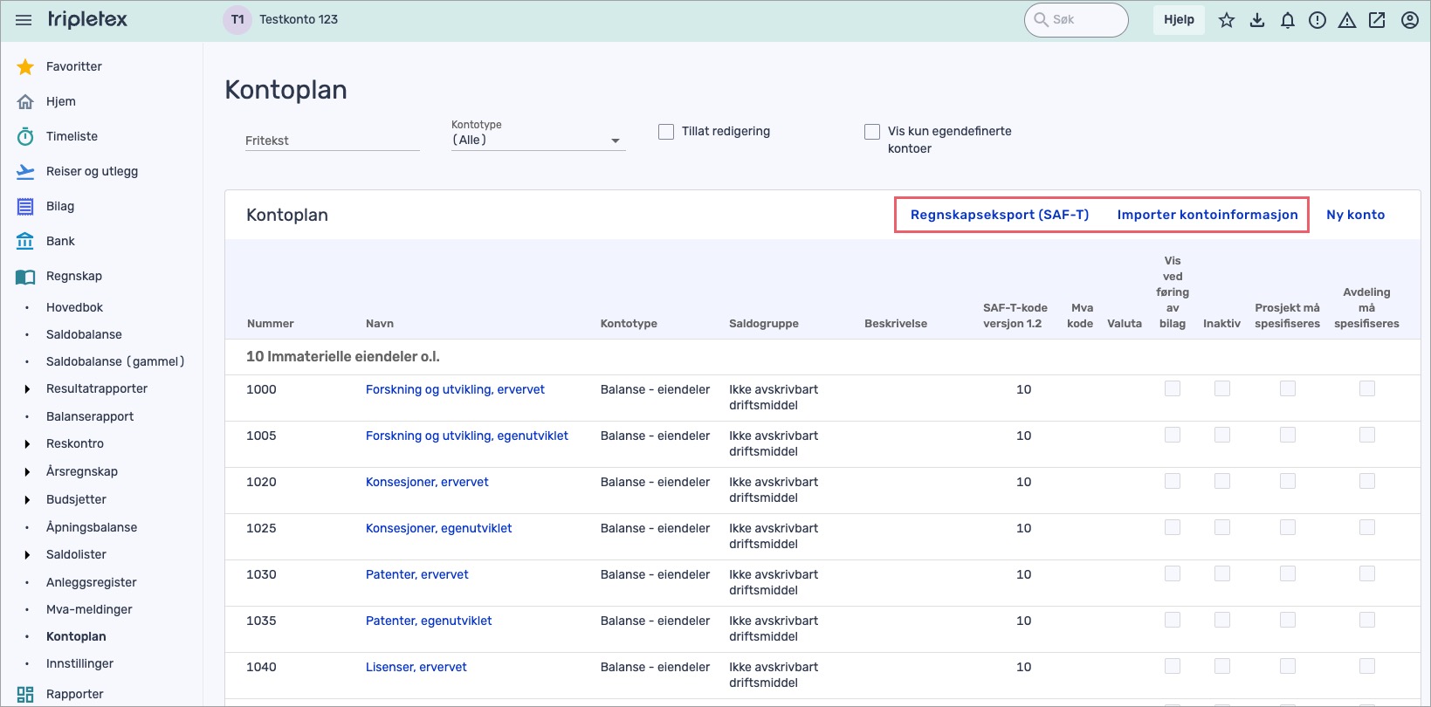Toggle Inaktiv checkbox for account 1000
This screenshot has height=707, width=1431.
(1222, 388)
